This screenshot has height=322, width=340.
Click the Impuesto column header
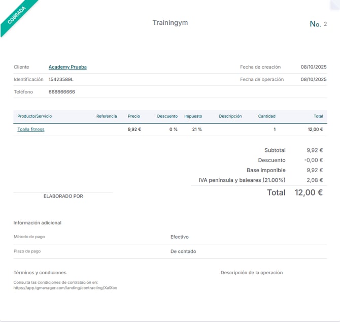(x=193, y=116)
